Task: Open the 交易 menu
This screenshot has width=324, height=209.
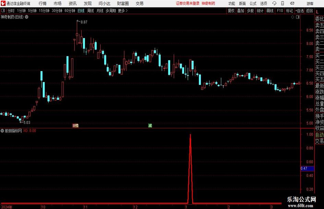Action: [x=140, y=3]
